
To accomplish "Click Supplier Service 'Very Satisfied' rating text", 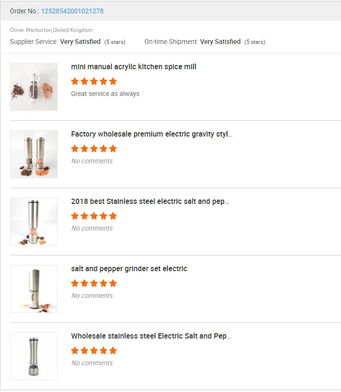I will 80,42.
